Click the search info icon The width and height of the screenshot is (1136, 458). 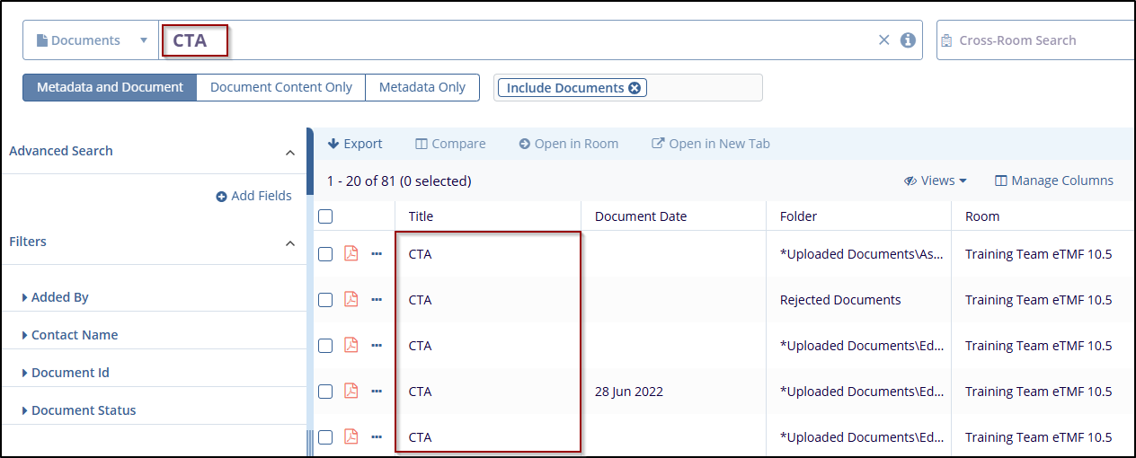tap(908, 40)
